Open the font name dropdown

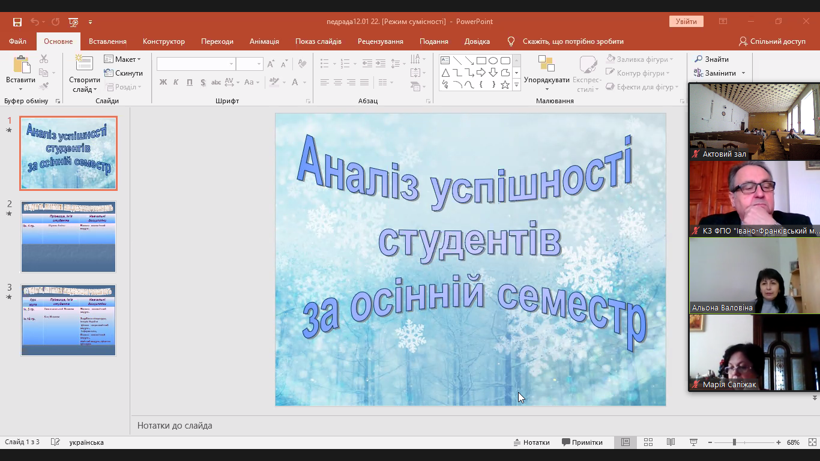tap(231, 63)
